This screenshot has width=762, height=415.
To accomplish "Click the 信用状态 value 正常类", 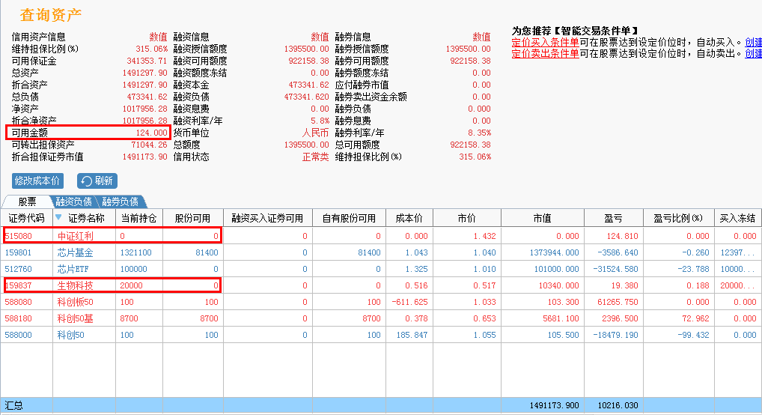I will (x=316, y=157).
